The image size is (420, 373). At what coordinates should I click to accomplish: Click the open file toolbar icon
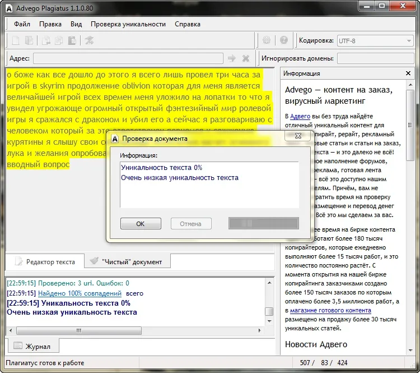coord(29,40)
